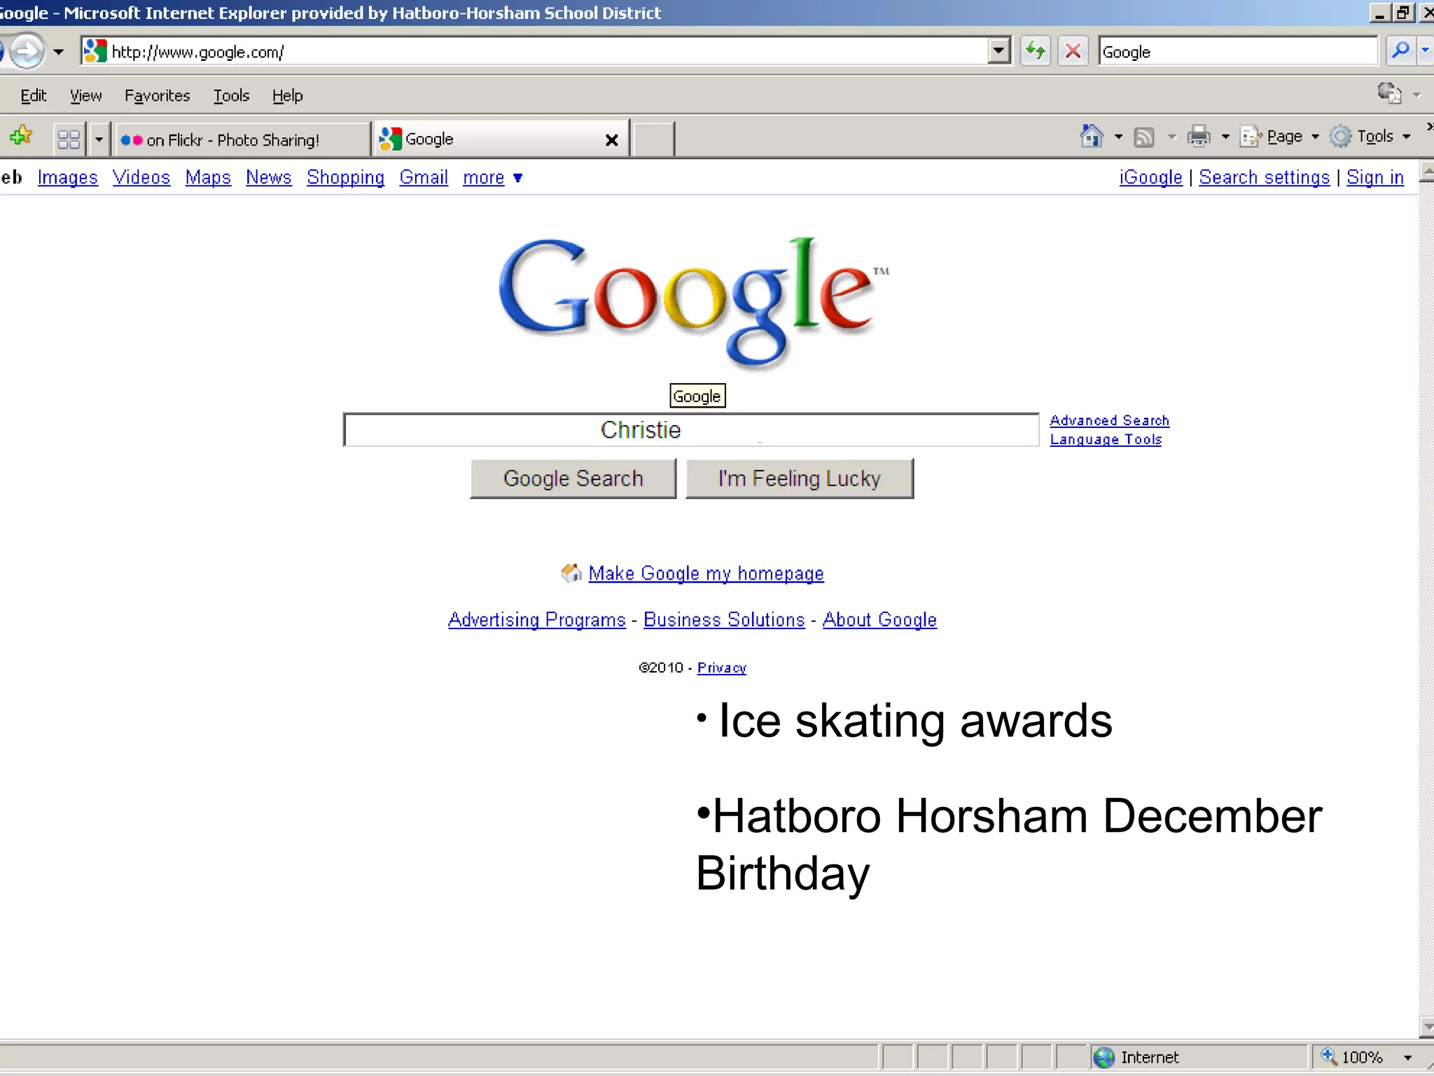This screenshot has width=1434, height=1076.
Task: Open the About Google link
Action: coord(879,620)
